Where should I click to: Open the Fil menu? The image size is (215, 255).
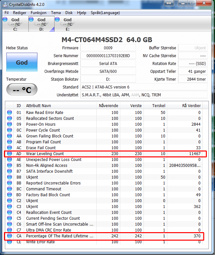pos(7,13)
